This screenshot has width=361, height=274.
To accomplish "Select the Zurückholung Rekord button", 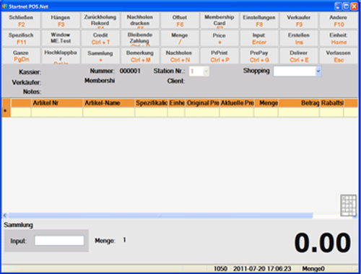I will pos(100,21).
